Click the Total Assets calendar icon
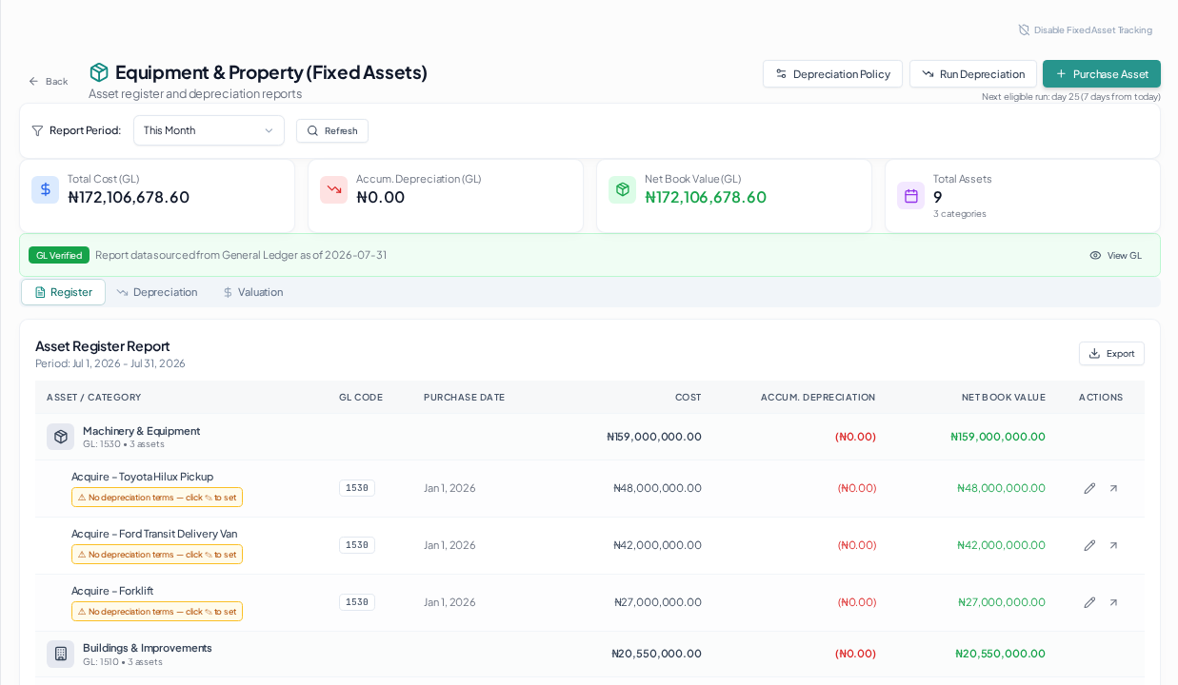Viewport: 1178px width, 685px height. [x=910, y=196]
